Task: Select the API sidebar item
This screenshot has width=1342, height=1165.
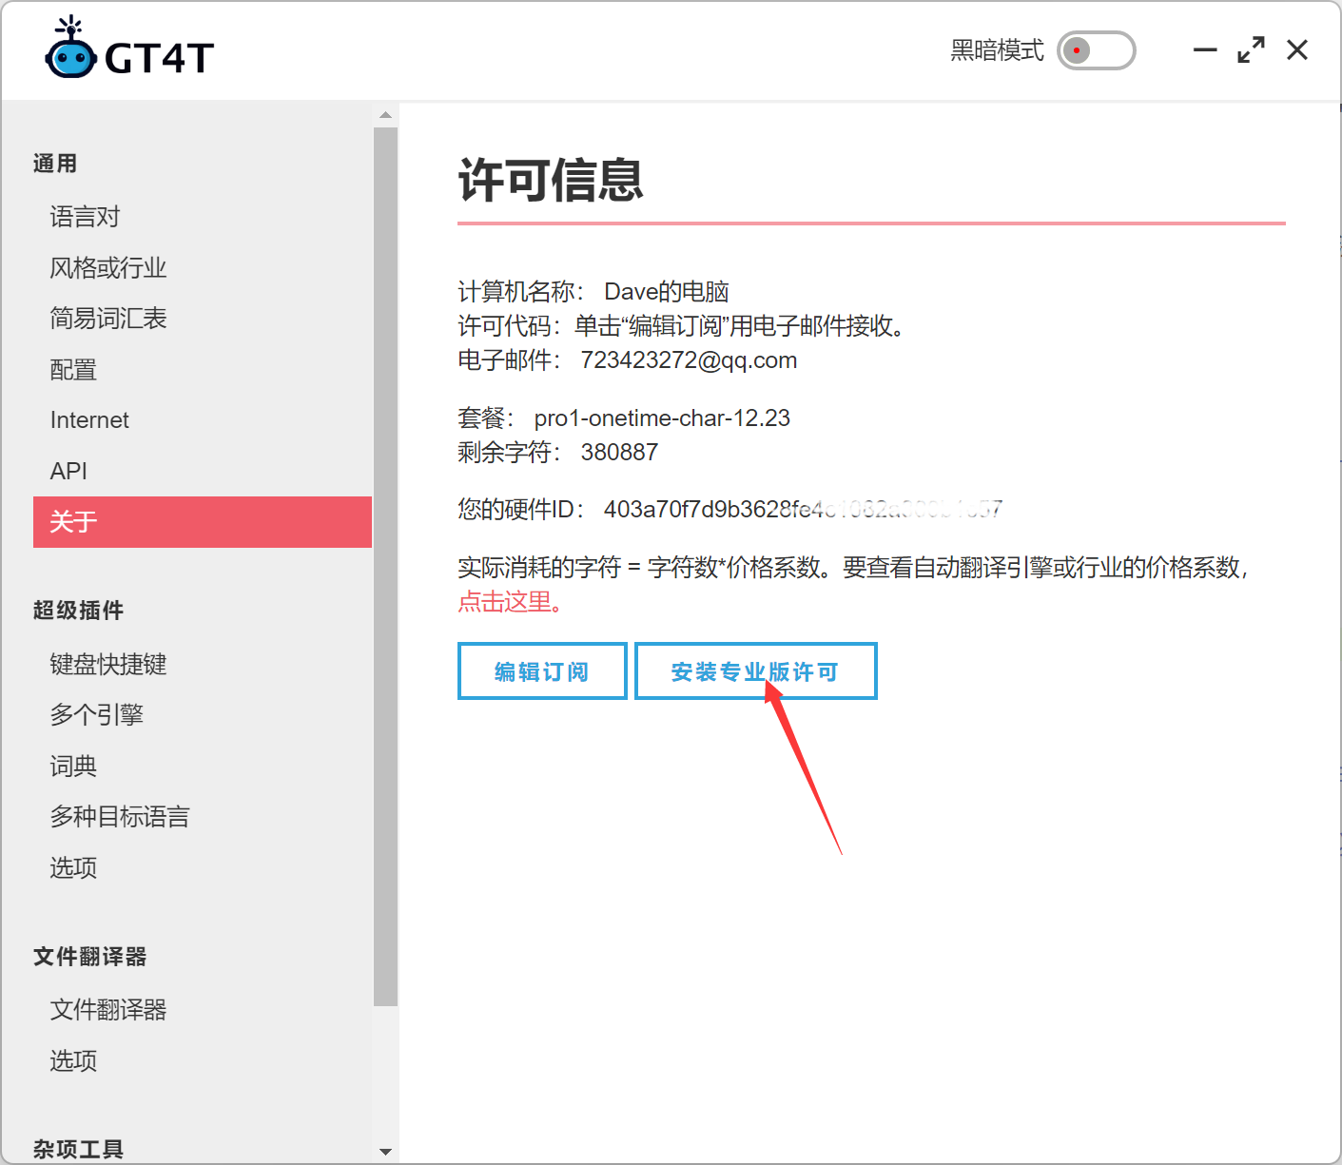Action: tap(203, 471)
